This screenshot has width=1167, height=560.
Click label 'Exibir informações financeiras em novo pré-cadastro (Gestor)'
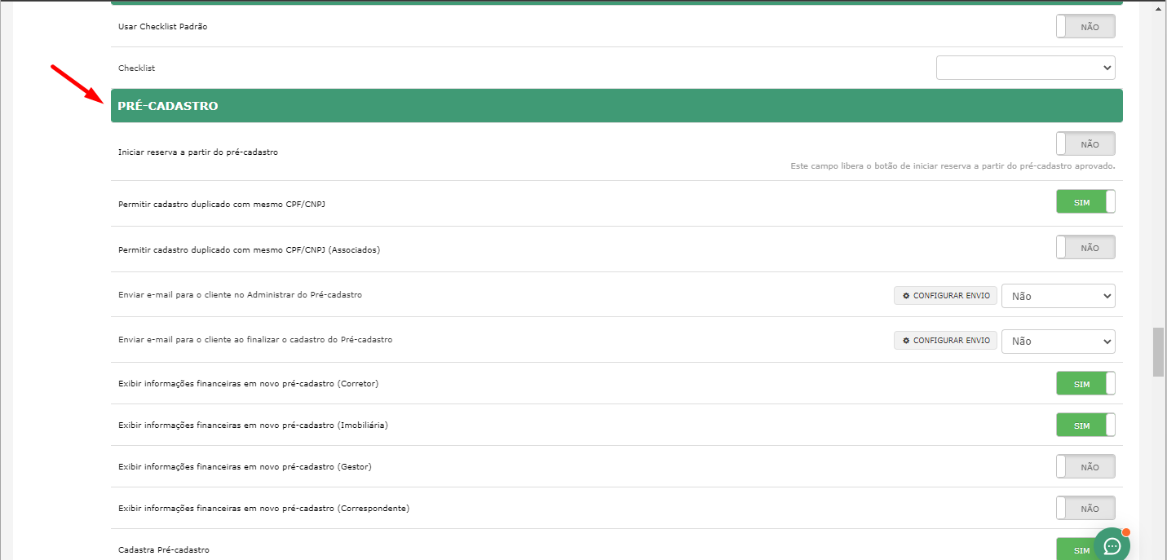point(245,467)
